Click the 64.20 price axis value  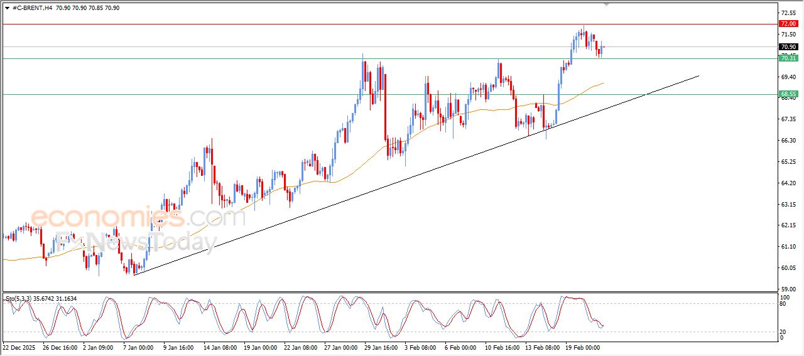pos(788,183)
